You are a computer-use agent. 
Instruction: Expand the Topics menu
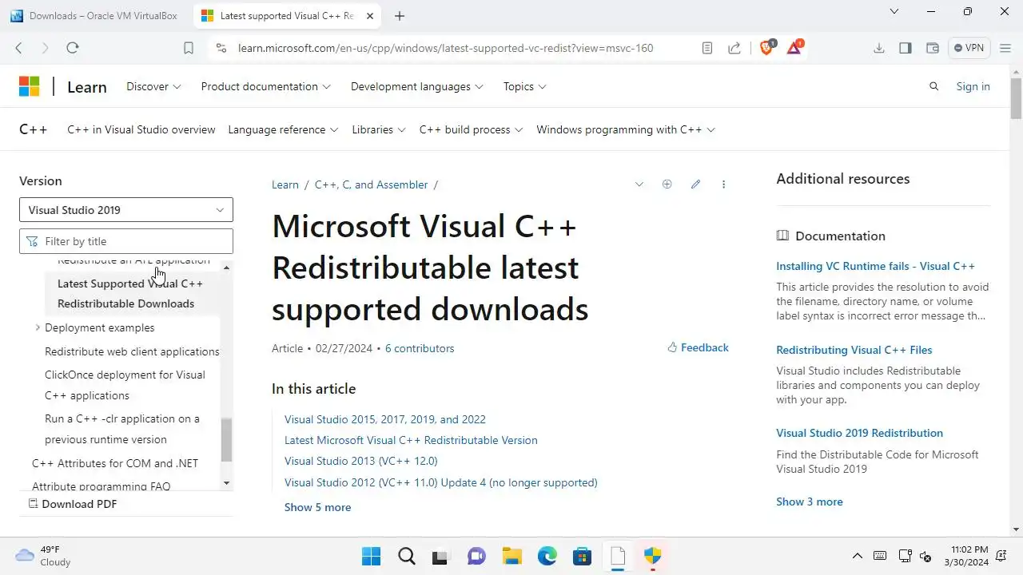(x=524, y=86)
